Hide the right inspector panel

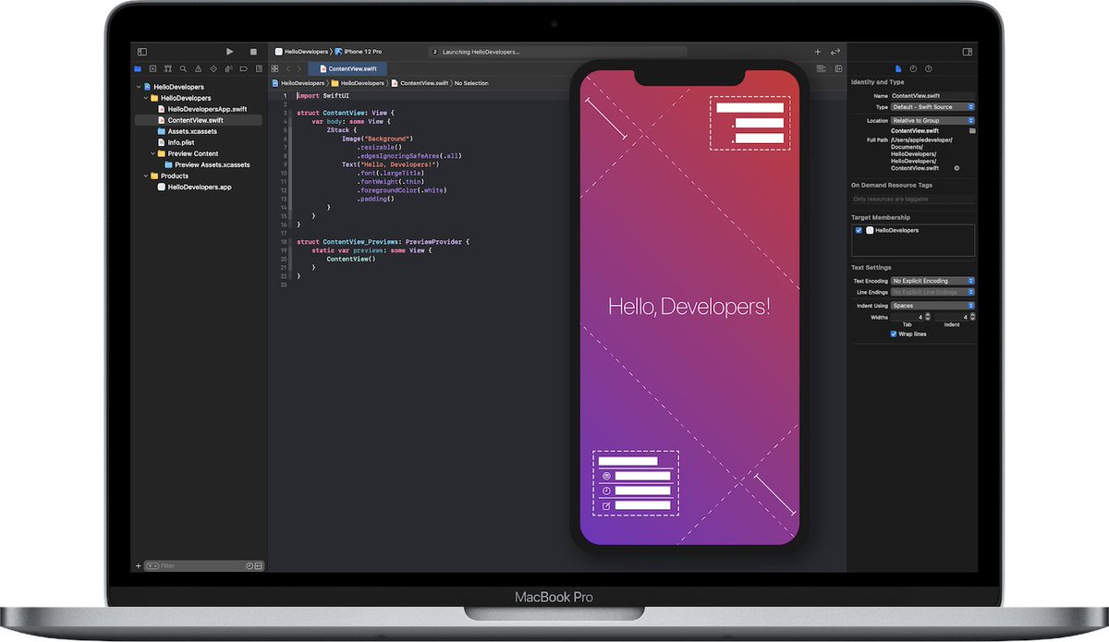[x=967, y=51]
